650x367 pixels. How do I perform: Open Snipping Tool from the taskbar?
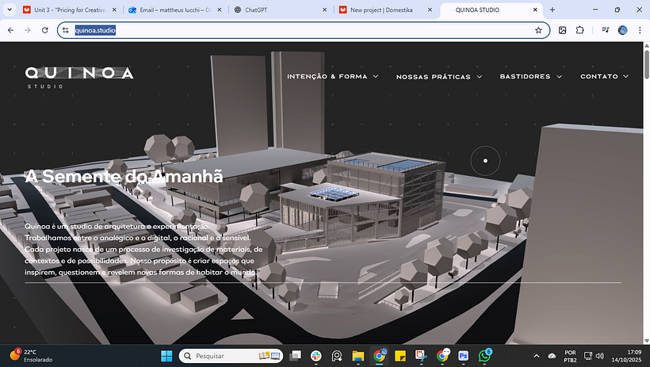(421, 356)
